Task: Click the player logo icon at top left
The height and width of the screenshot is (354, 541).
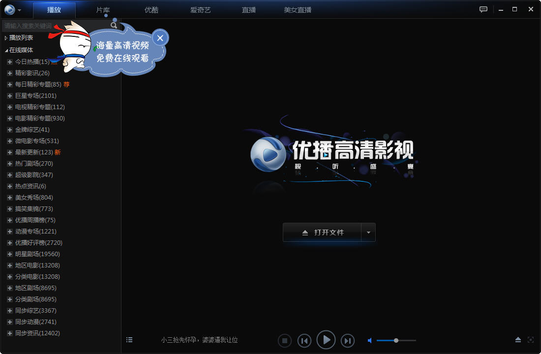Action: pos(10,9)
